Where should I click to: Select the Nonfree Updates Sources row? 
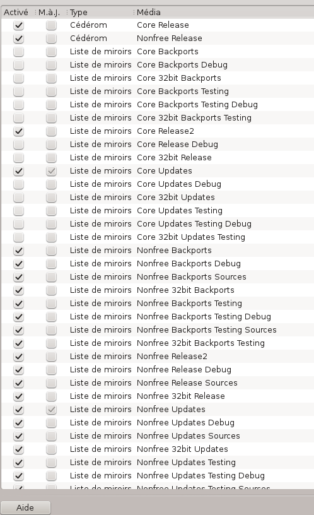point(158,436)
